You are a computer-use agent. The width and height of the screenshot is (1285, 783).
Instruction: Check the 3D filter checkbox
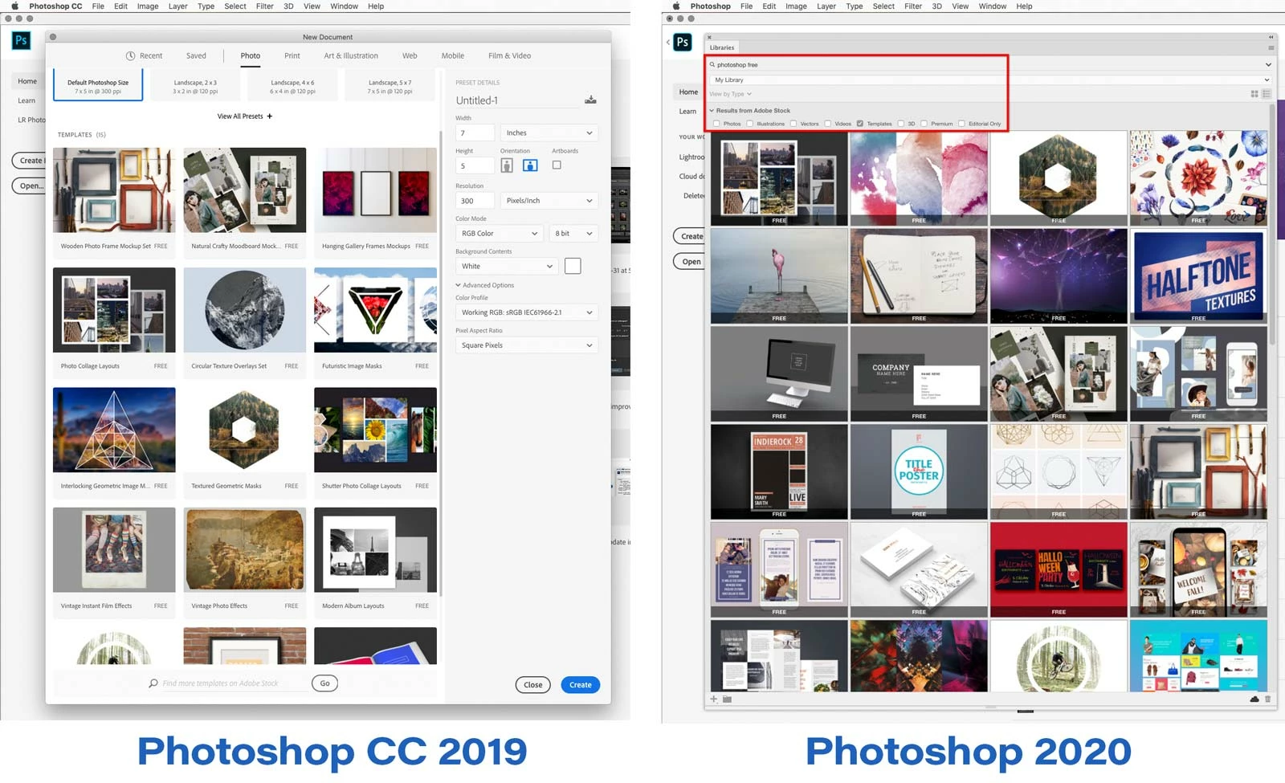tap(901, 124)
